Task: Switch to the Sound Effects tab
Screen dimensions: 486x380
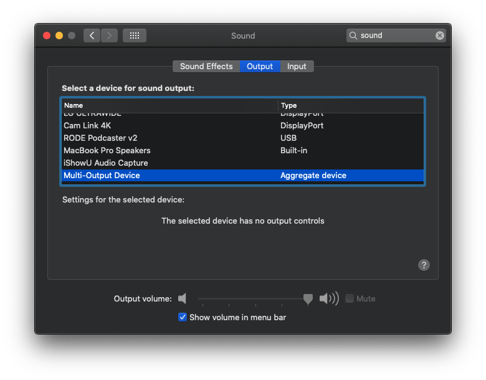Action: coord(206,66)
